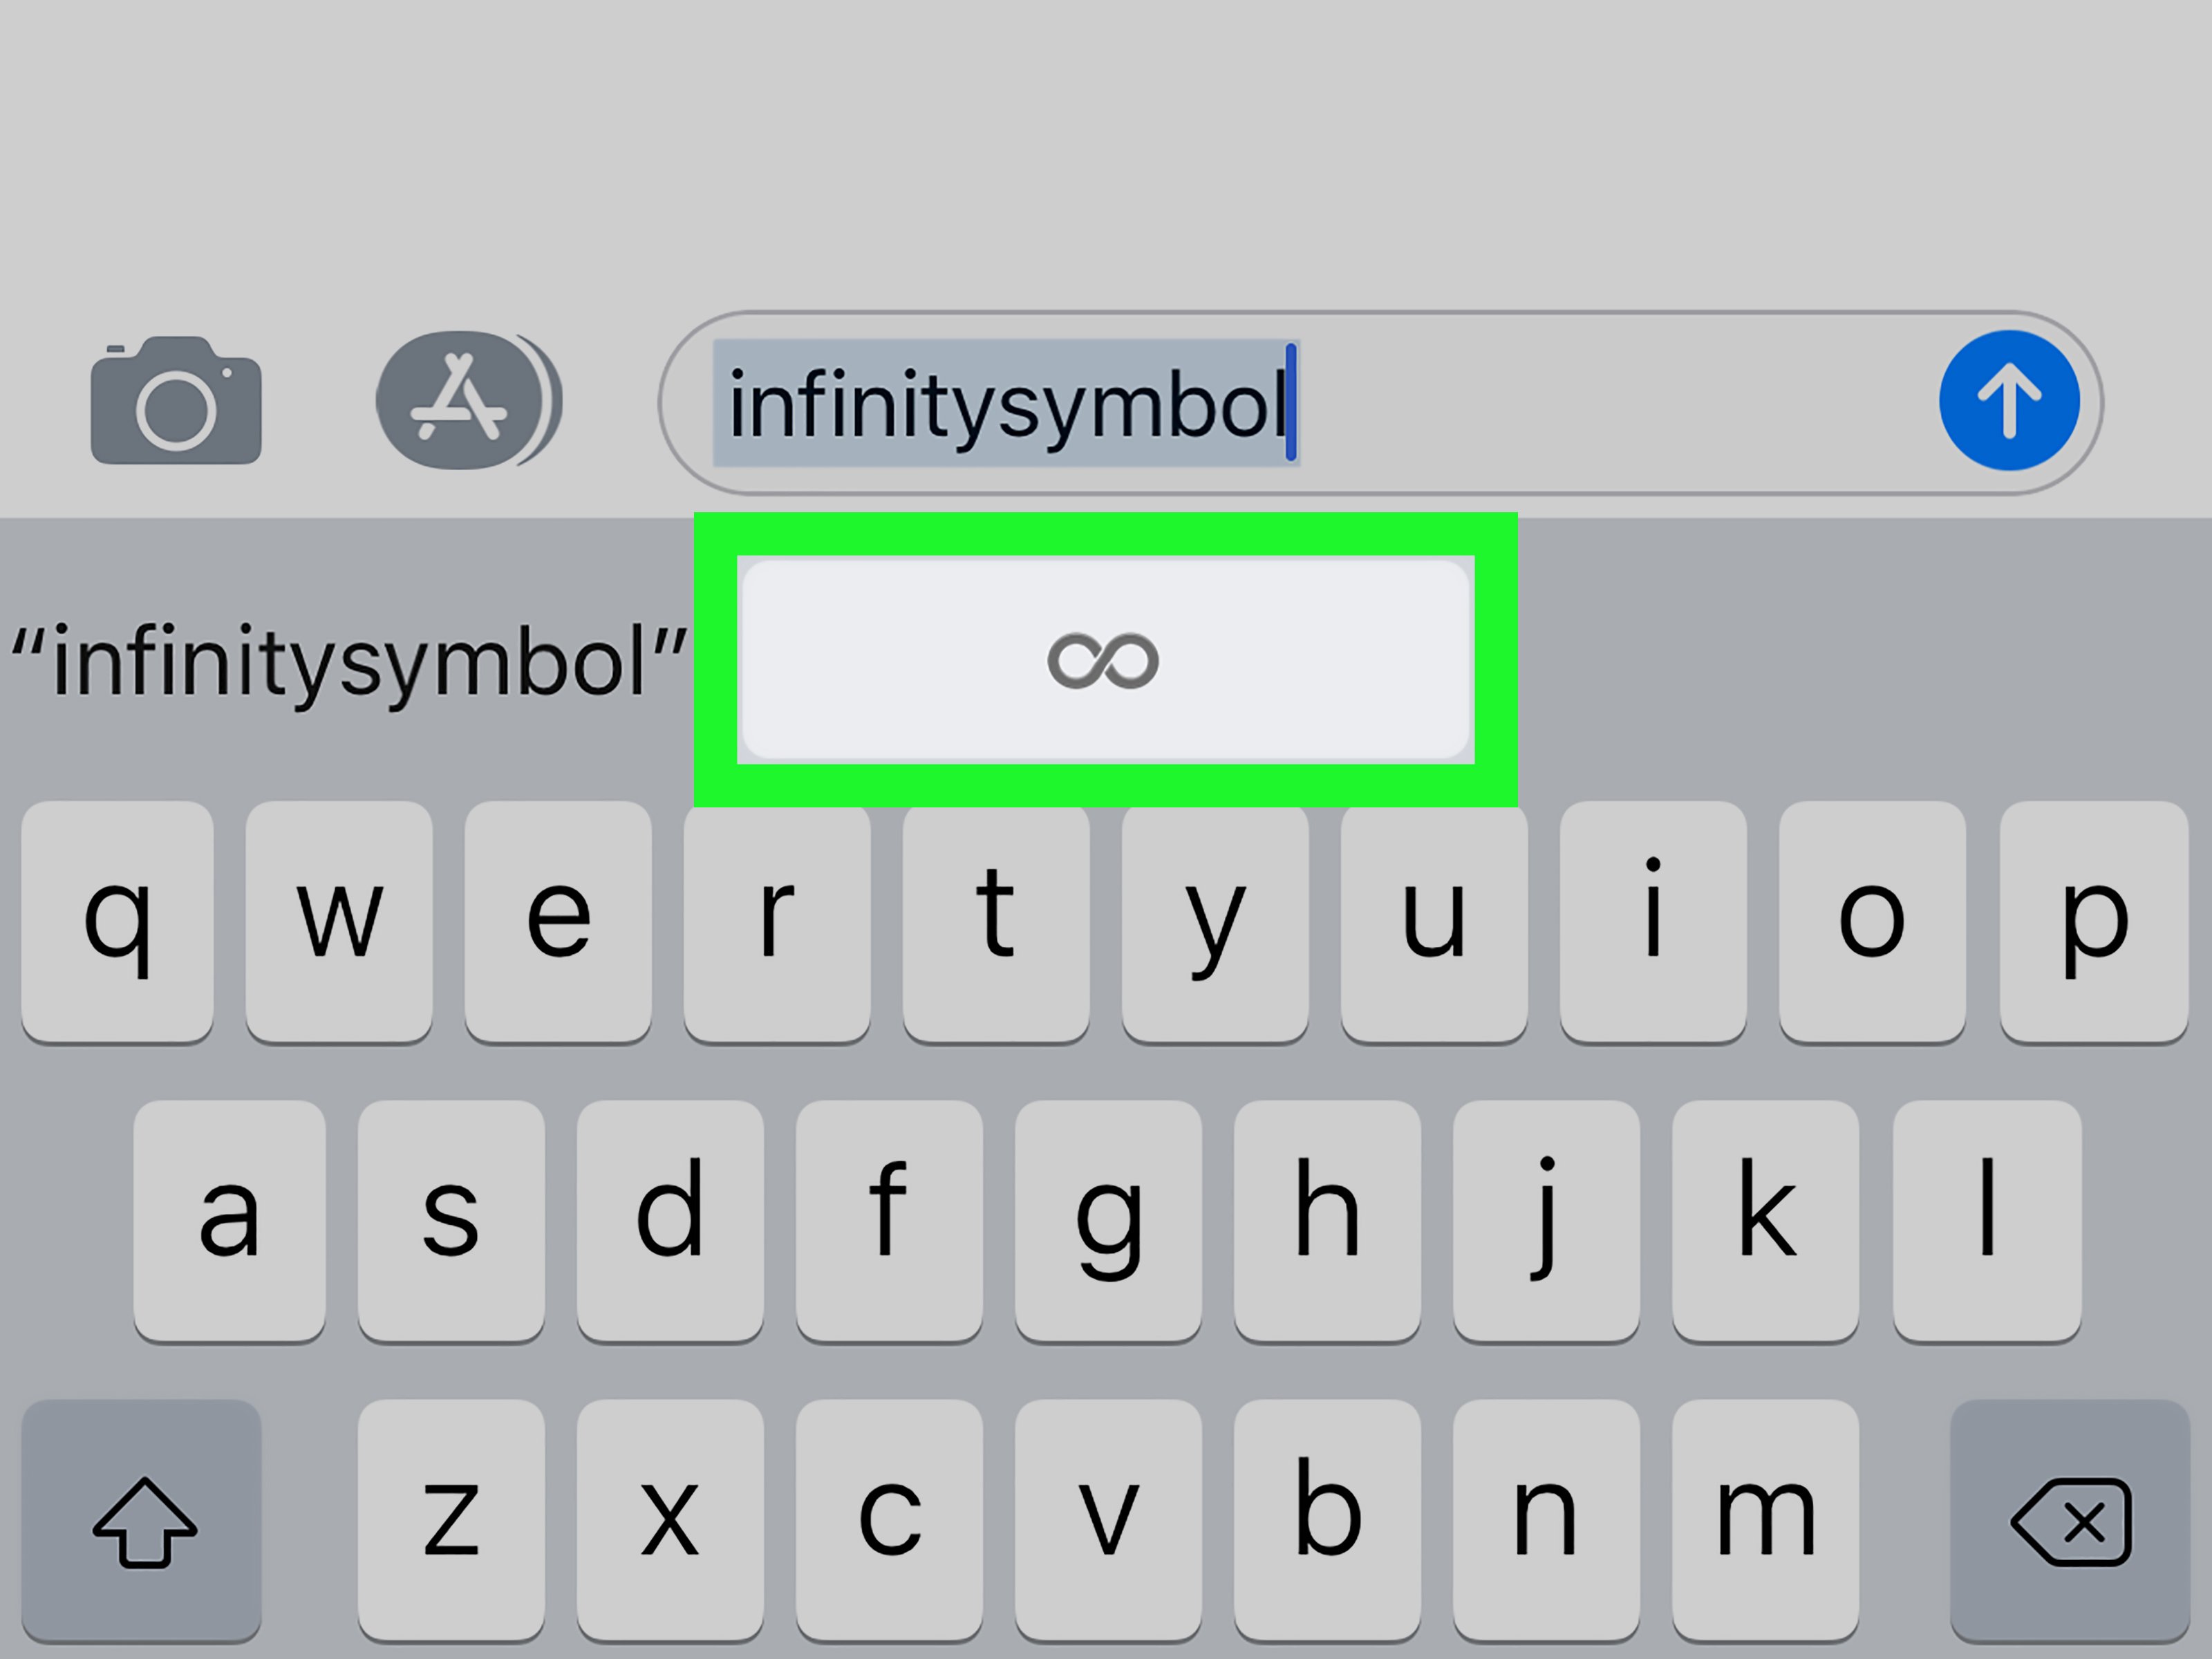The height and width of the screenshot is (1659, 2212).
Task: Tap the w key
Action: pos(339,921)
